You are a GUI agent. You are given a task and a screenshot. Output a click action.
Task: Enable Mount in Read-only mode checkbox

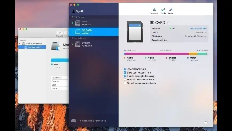125,79
